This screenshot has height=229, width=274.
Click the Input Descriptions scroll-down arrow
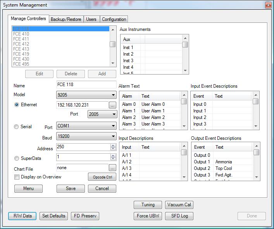[x=184, y=177]
